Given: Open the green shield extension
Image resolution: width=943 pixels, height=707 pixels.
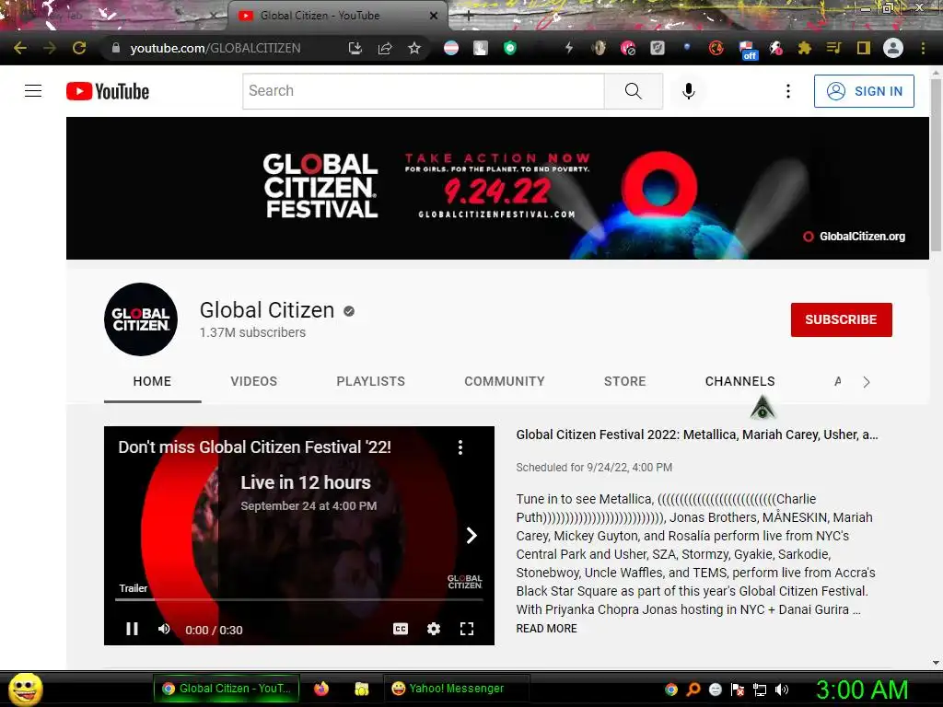Looking at the screenshot, I should 510,48.
